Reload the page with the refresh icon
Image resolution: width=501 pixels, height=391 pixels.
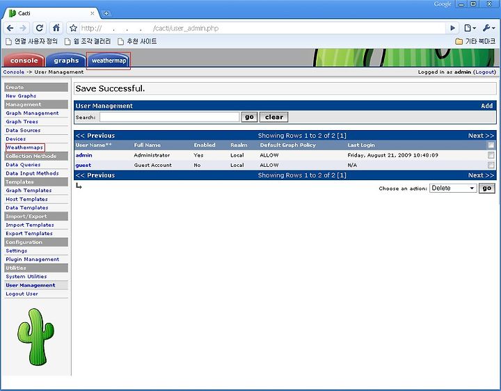coord(40,28)
